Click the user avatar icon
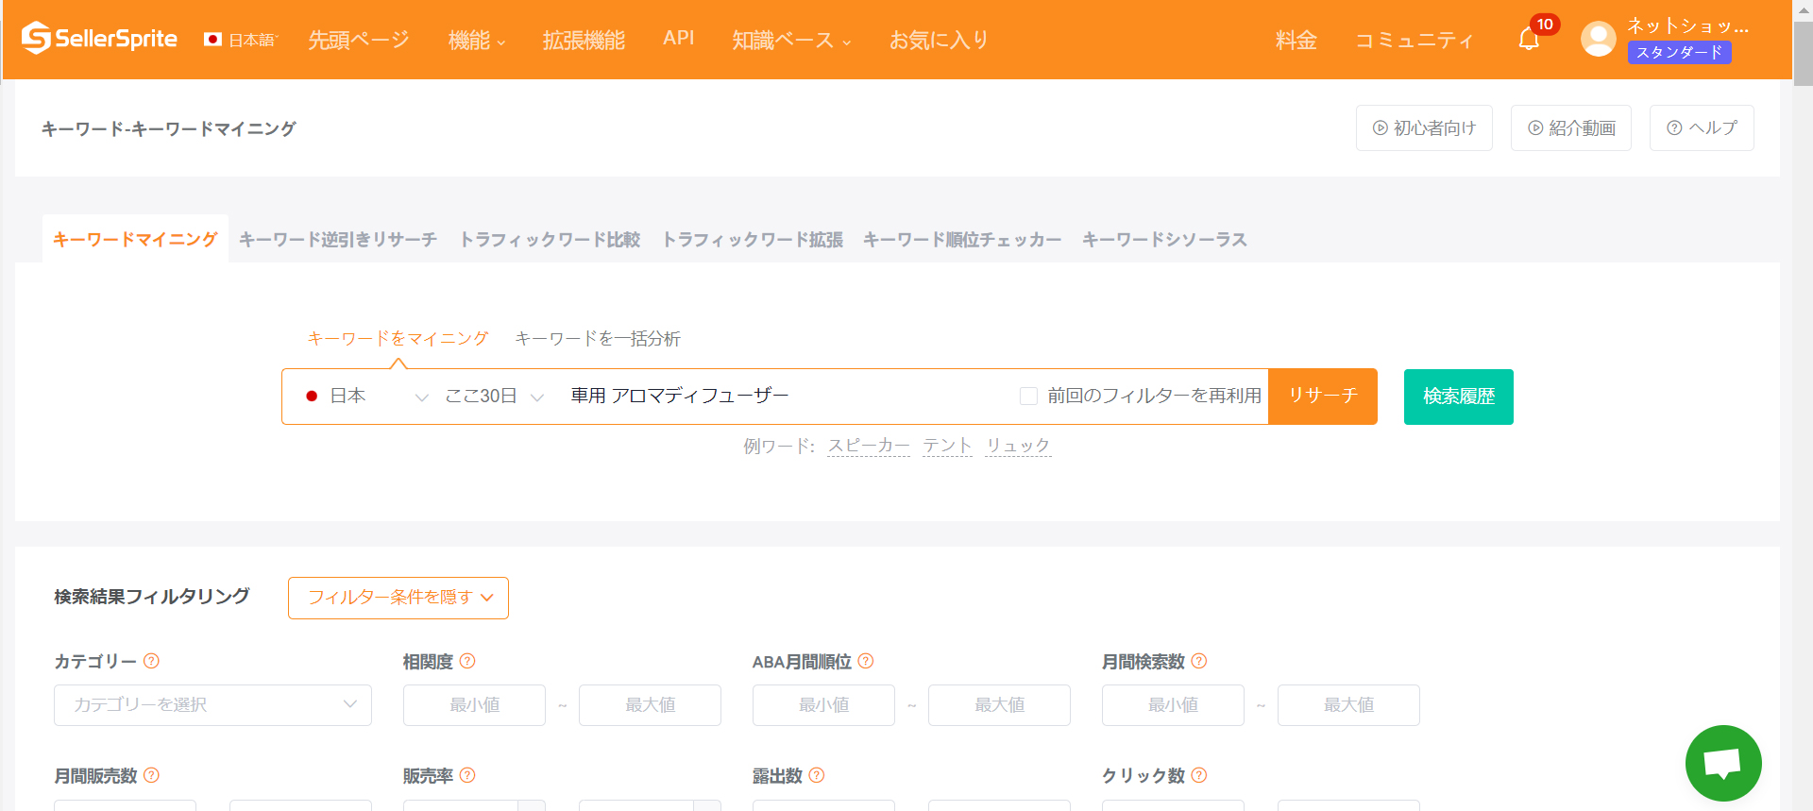1813x811 pixels. (x=1598, y=39)
